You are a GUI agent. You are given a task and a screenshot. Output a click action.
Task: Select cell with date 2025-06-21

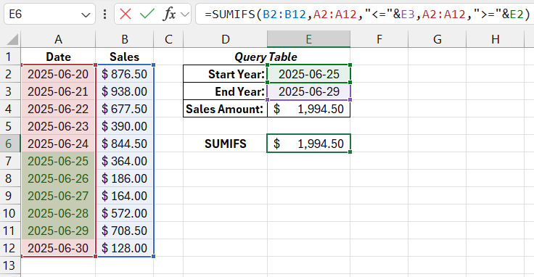point(58,91)
